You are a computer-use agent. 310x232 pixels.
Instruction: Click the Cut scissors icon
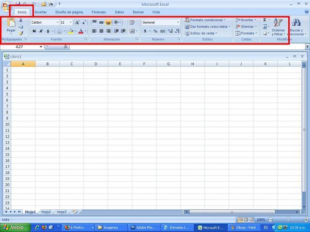click(x=21, y=20)
